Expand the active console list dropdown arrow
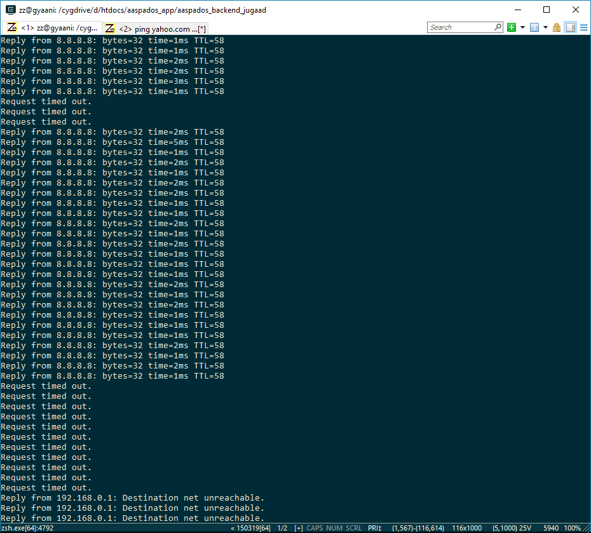The height and width of the screenshot is (533, 591). point(545,27)
